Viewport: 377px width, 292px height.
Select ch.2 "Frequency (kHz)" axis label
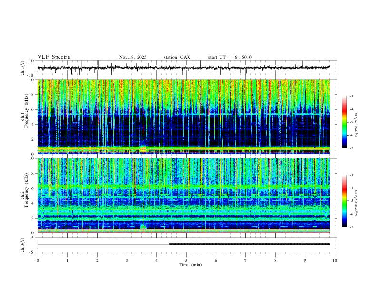[x=26, y=190]
